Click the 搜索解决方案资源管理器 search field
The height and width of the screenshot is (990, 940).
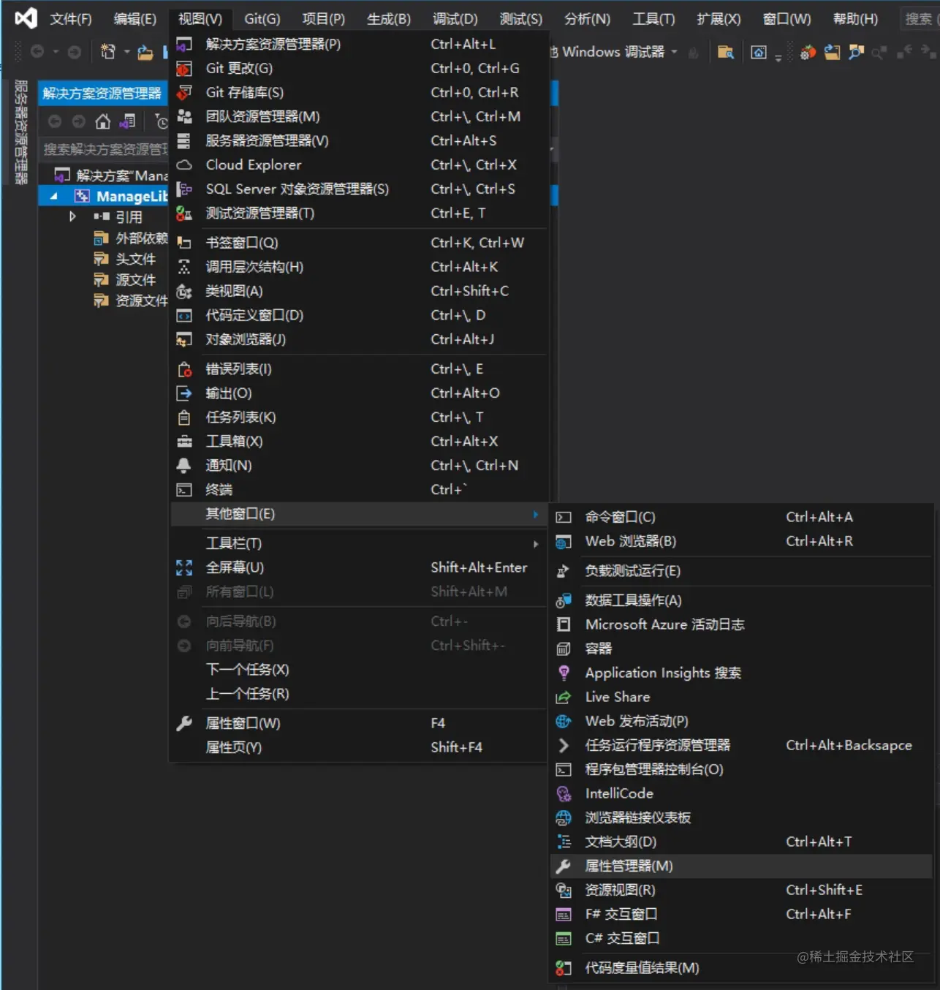(x=104, y=150)
